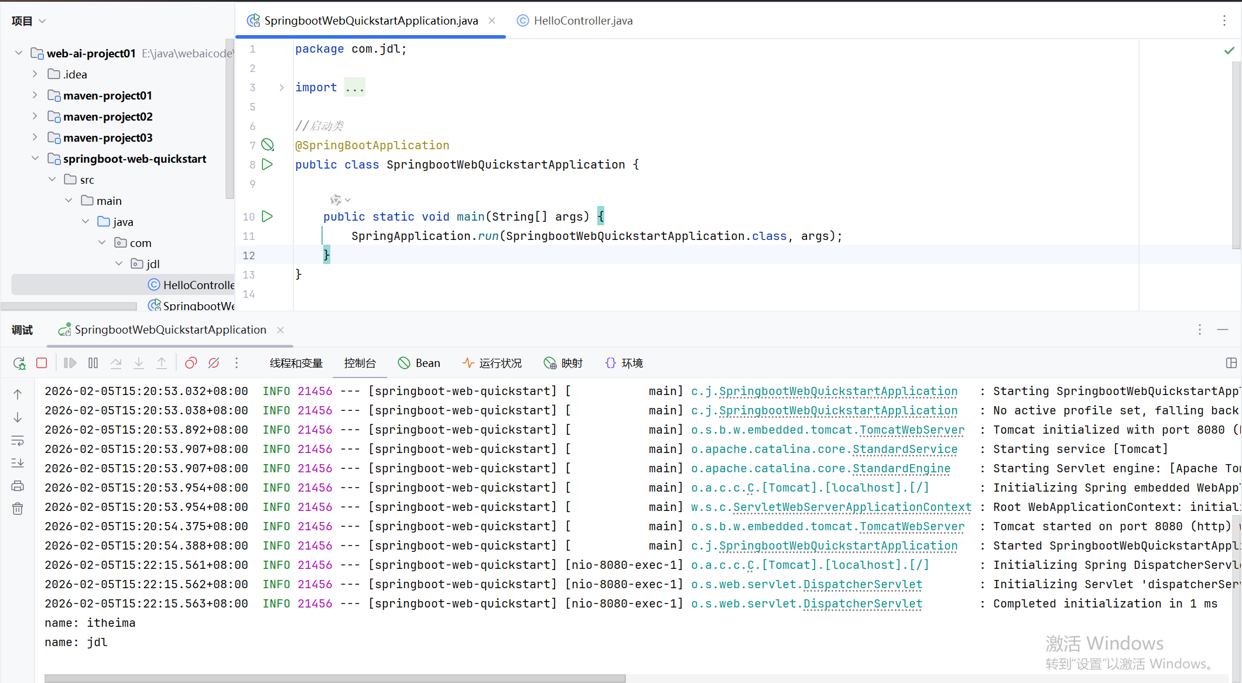Image resolution: width=1242 pixels, height=683 pixels.
Task: Collapse the springboot-web-quickstart module
Action: point(35,159)
